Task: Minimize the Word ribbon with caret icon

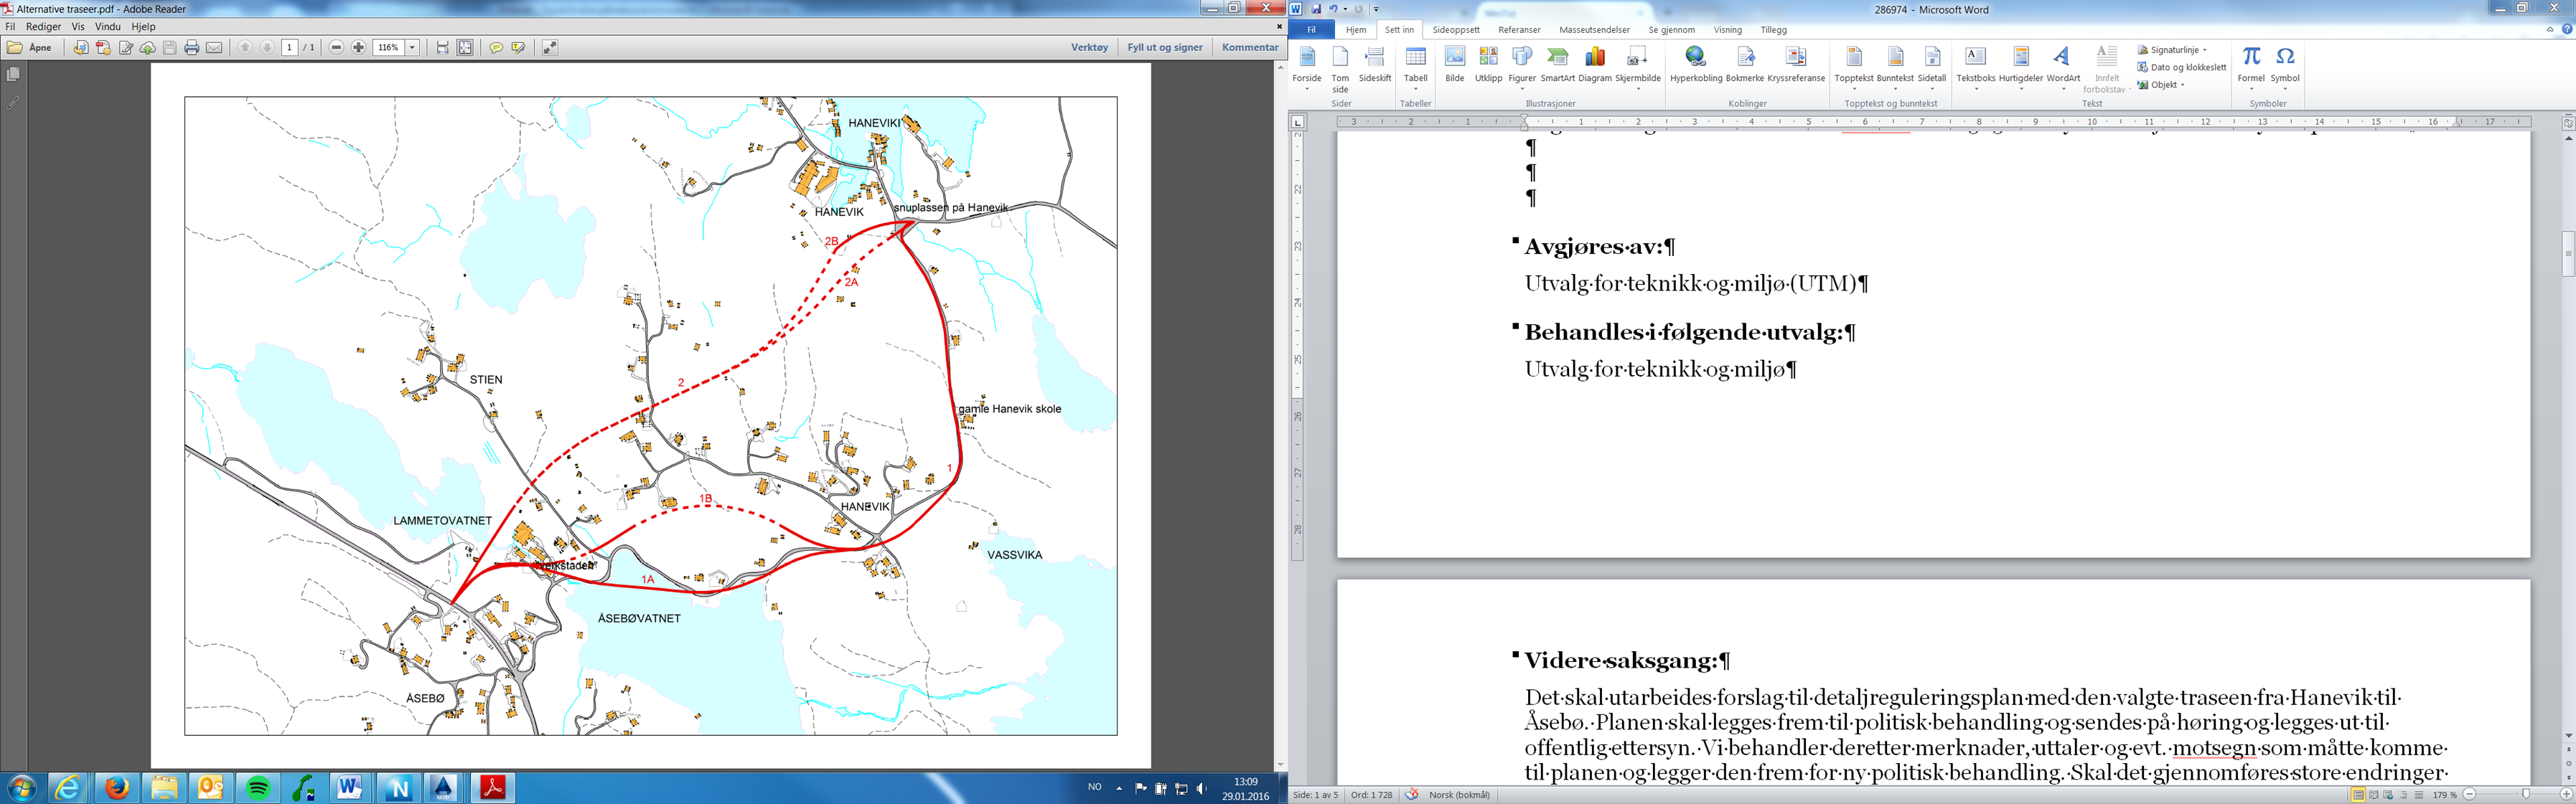Action: tap(2549, 30)
